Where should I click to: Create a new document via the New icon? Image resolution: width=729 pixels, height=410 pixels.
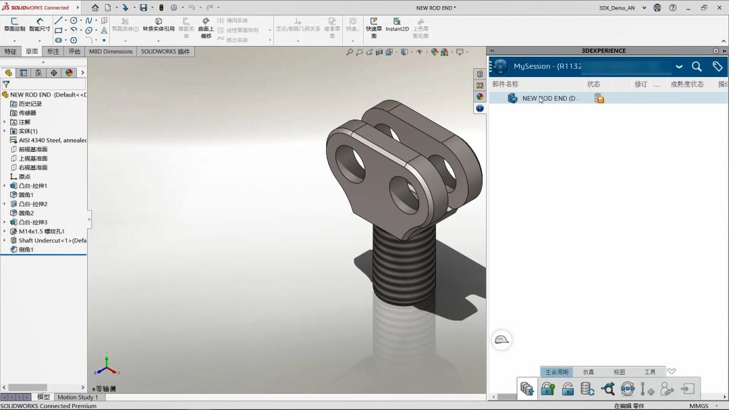click(x=108, y=7)
